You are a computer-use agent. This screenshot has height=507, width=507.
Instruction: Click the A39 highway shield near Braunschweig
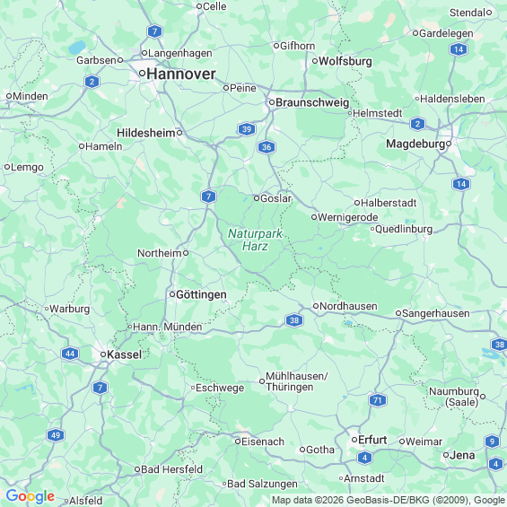[x=247, y=129]
